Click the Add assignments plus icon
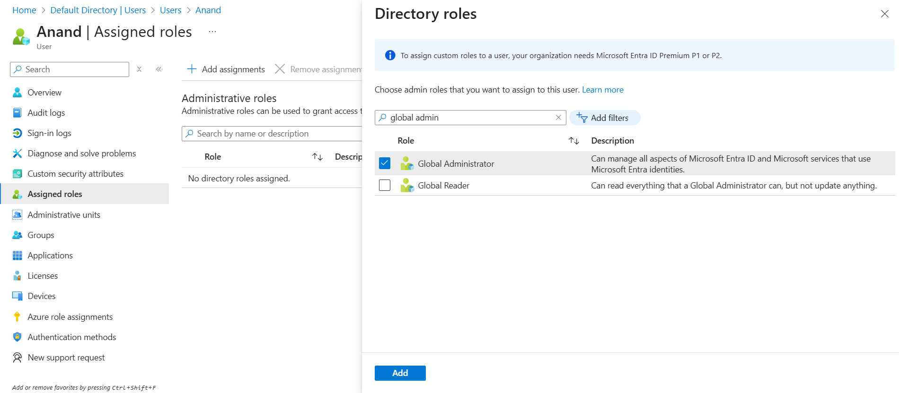 click(192, 69)
